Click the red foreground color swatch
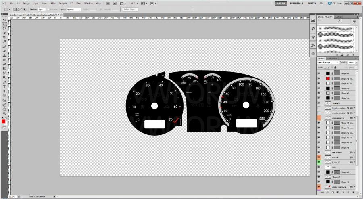This screenshot has width=363, height=199. point(3,121)
